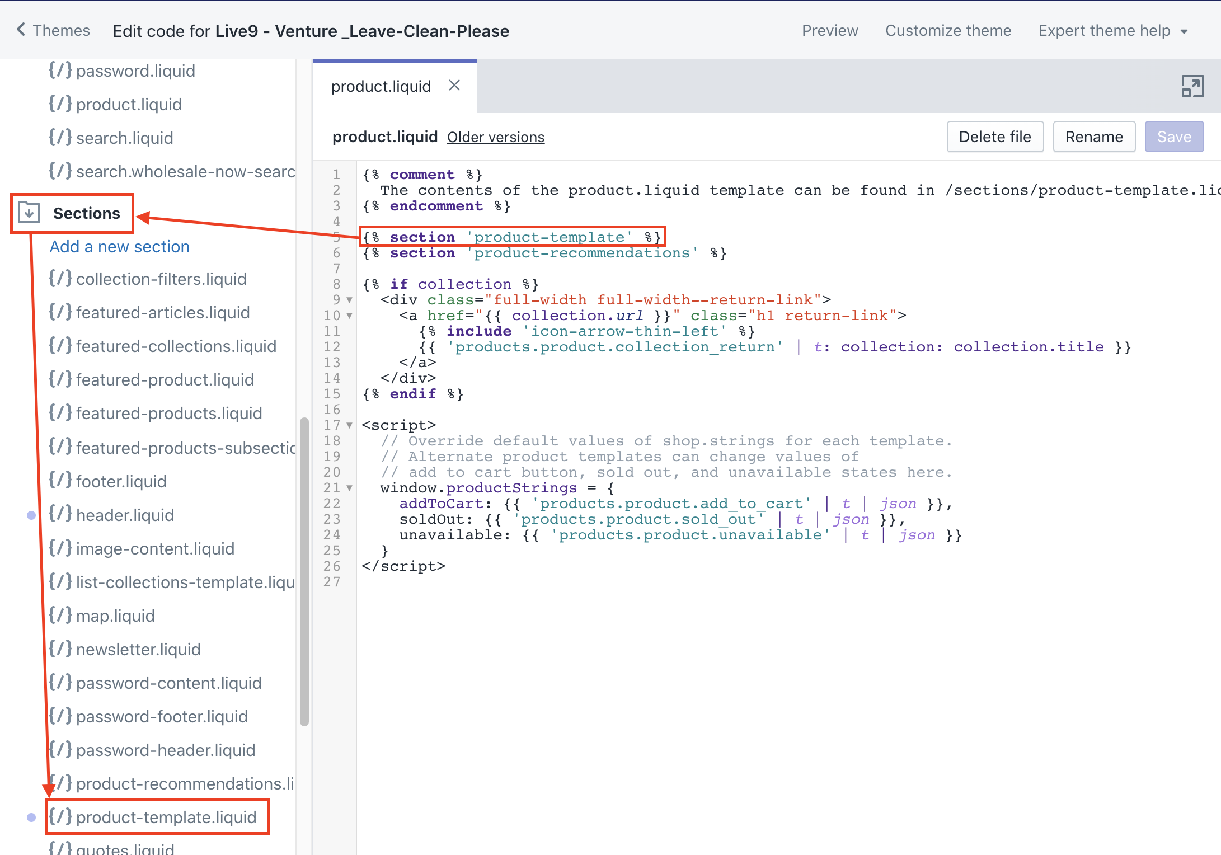Open product.liquid in the sidebar
Screen dimensions: 1221x855
[x=129, y=104]
